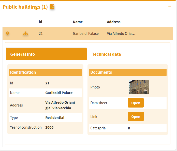This screenshot has height=151, width=177.
Task: Switch to the Technical data tab
Action: click(x=106, y=54)
